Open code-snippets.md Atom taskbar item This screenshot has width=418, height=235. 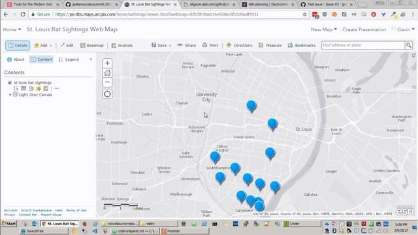click(135, 231)
